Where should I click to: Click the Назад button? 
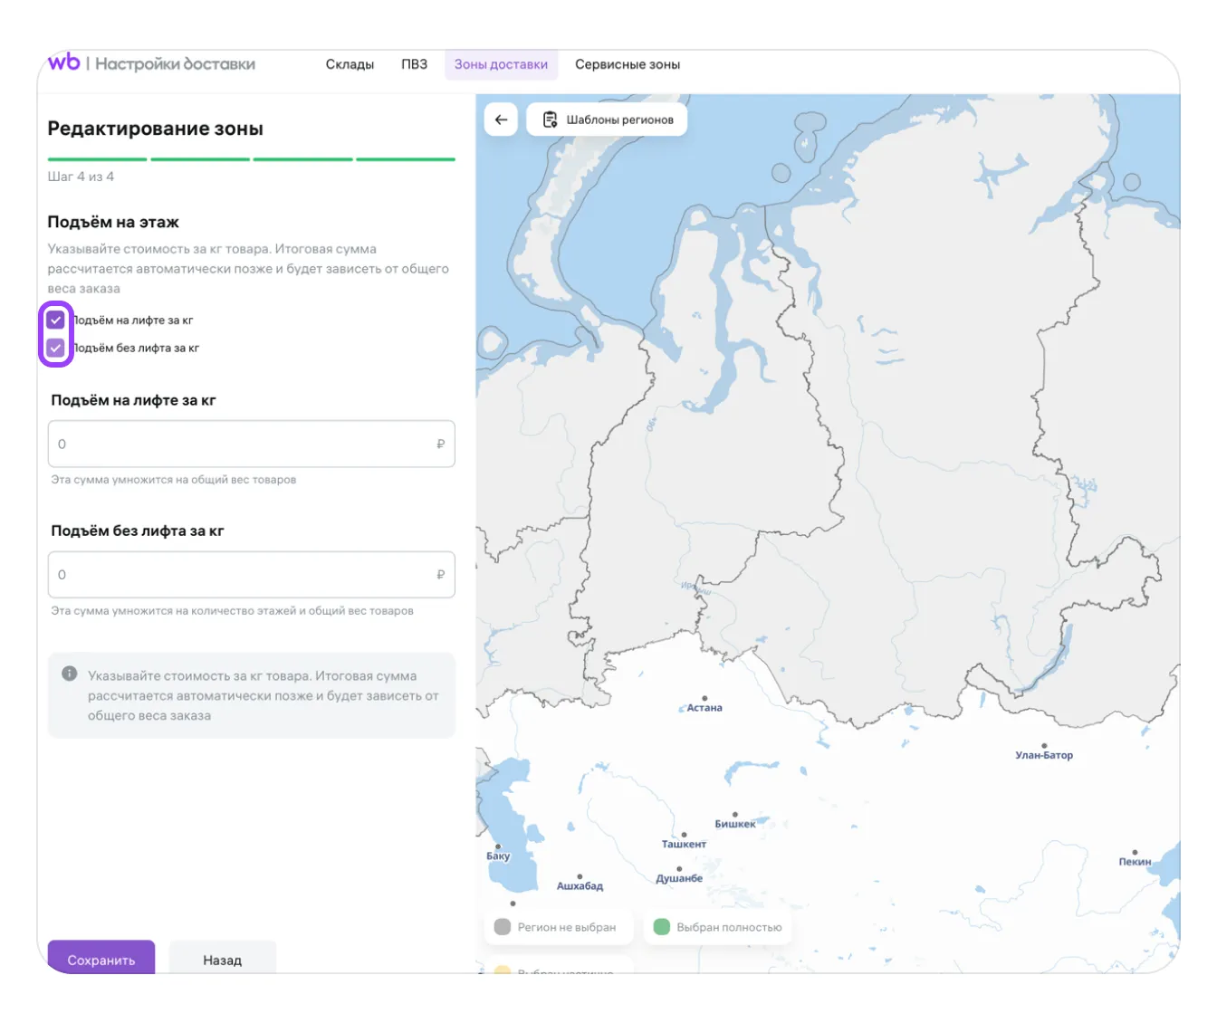click(x=223, y=958)
